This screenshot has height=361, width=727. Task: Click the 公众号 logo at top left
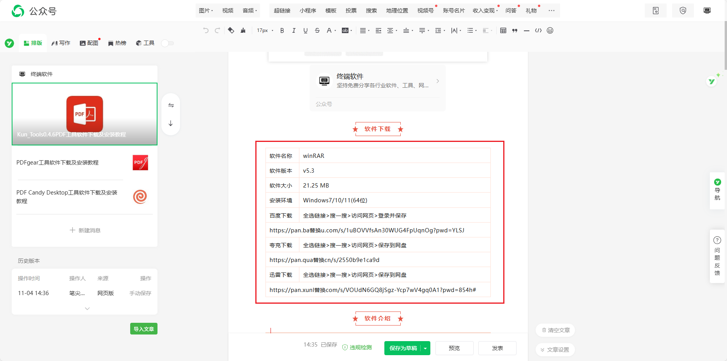(34, 11)
